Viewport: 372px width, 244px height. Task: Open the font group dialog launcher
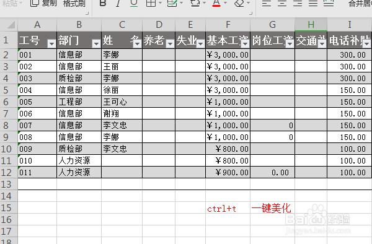(250, 14)
